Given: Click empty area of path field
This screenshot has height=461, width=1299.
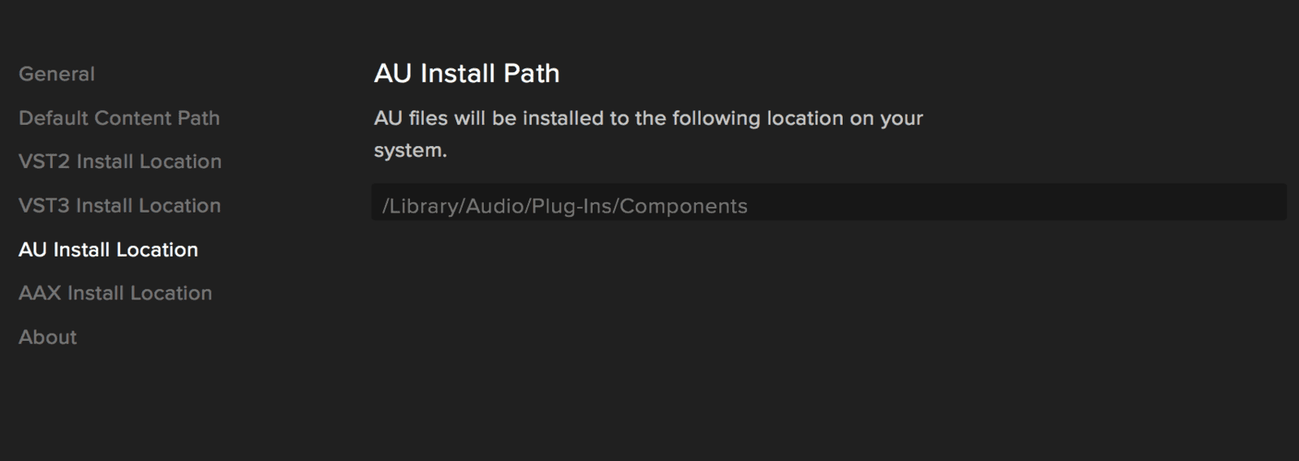Looking at the screenshot, I should tap(1015, 202).
